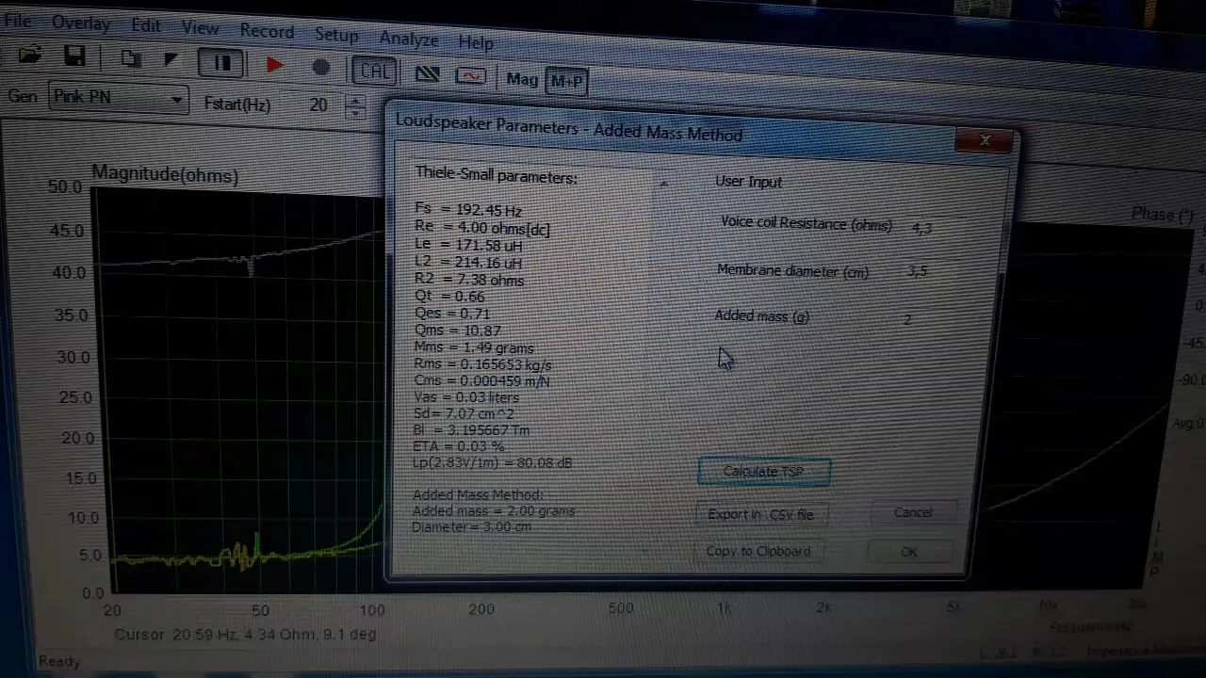This screenshot has height=678, width=1206.
Task: Select the 'Sd = 7.07 cm^2' parameter line
Action: [465, 413]
